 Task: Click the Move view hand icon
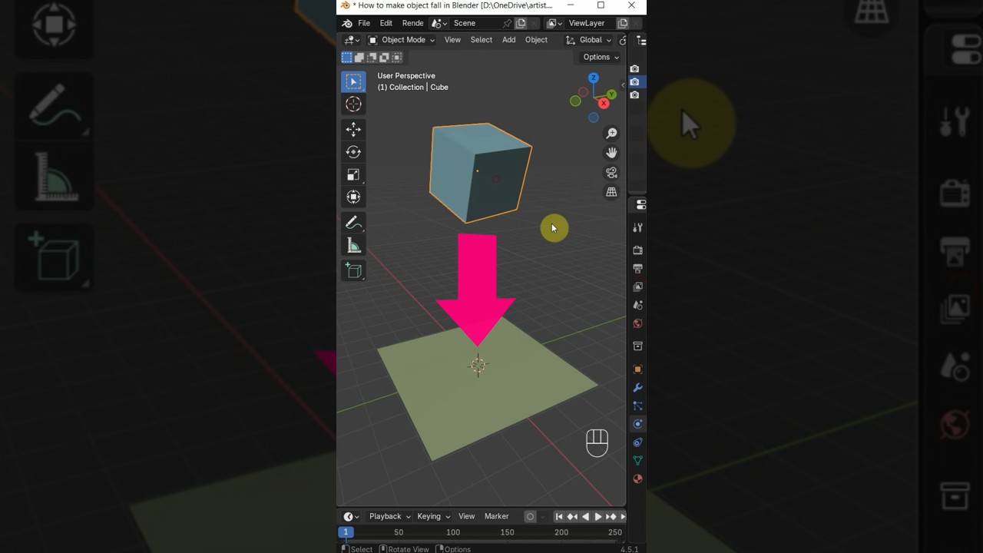click(x=611, y=153)
